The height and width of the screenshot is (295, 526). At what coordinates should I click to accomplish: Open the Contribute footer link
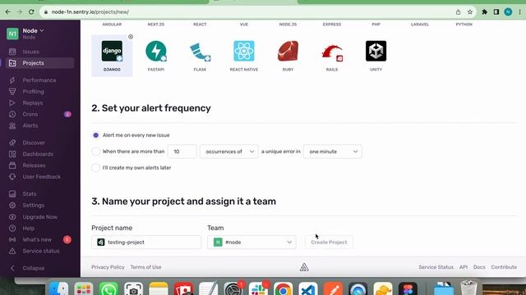point(504,267)
